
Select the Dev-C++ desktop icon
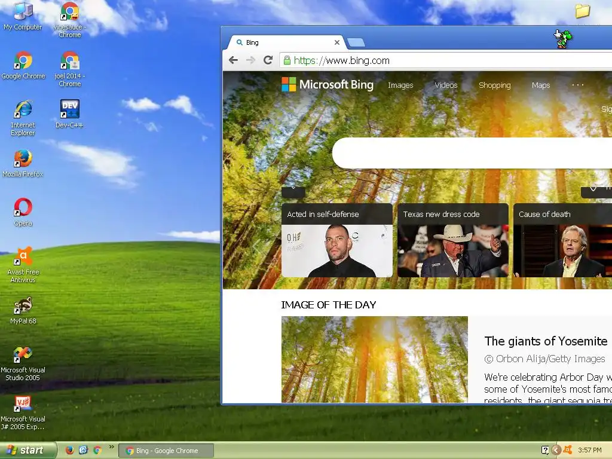[69, 114]
